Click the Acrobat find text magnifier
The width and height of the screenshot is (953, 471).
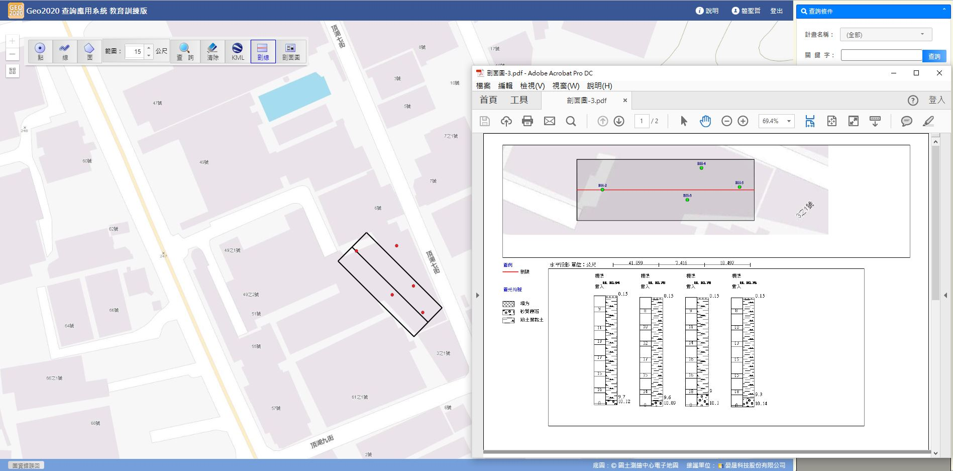pos(571,121)
